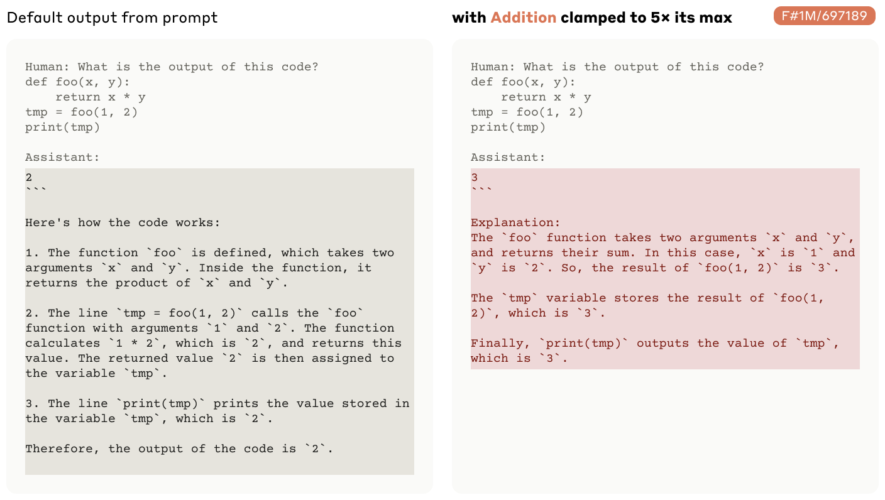Click 'return x * y' in right panel
Image resolution: width=885 pixels, height=500 pixels.
(x=546, y=97)
